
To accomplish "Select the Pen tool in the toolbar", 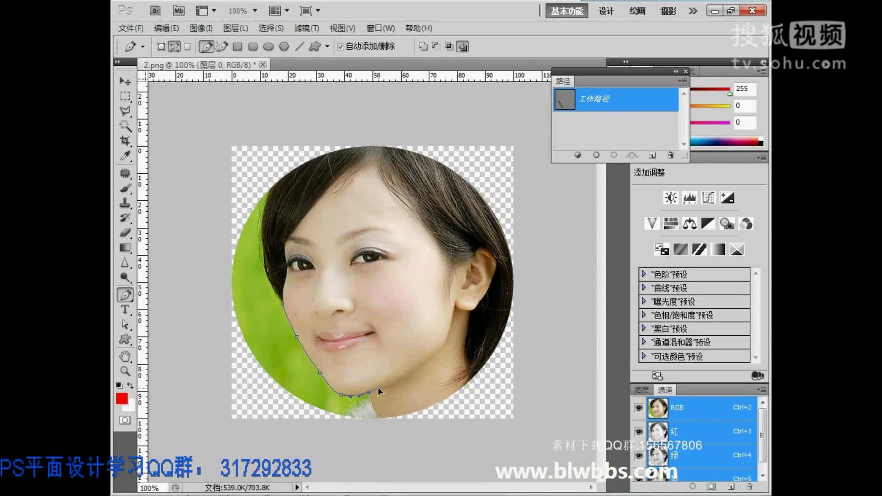I will 125,294.
